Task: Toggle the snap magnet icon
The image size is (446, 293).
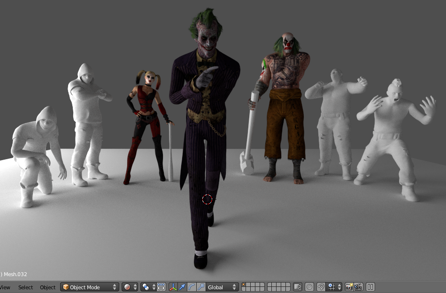Action: [x=321, y=287]
